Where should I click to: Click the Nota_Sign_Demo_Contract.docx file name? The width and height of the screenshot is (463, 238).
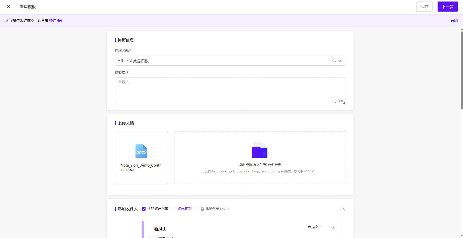point(140,167)
